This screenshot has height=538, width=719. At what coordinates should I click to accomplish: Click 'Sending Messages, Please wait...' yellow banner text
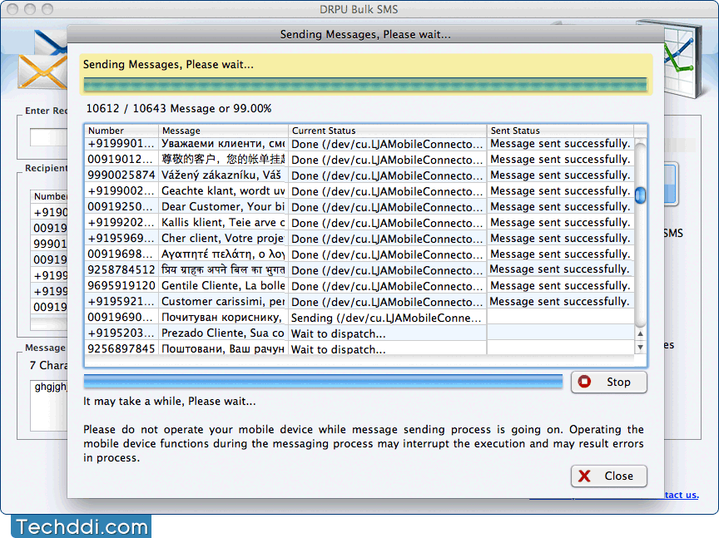click(x=168, y=65)
